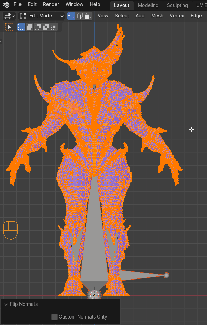Switch to the Sculpting workspace tab

pos(177,5)
